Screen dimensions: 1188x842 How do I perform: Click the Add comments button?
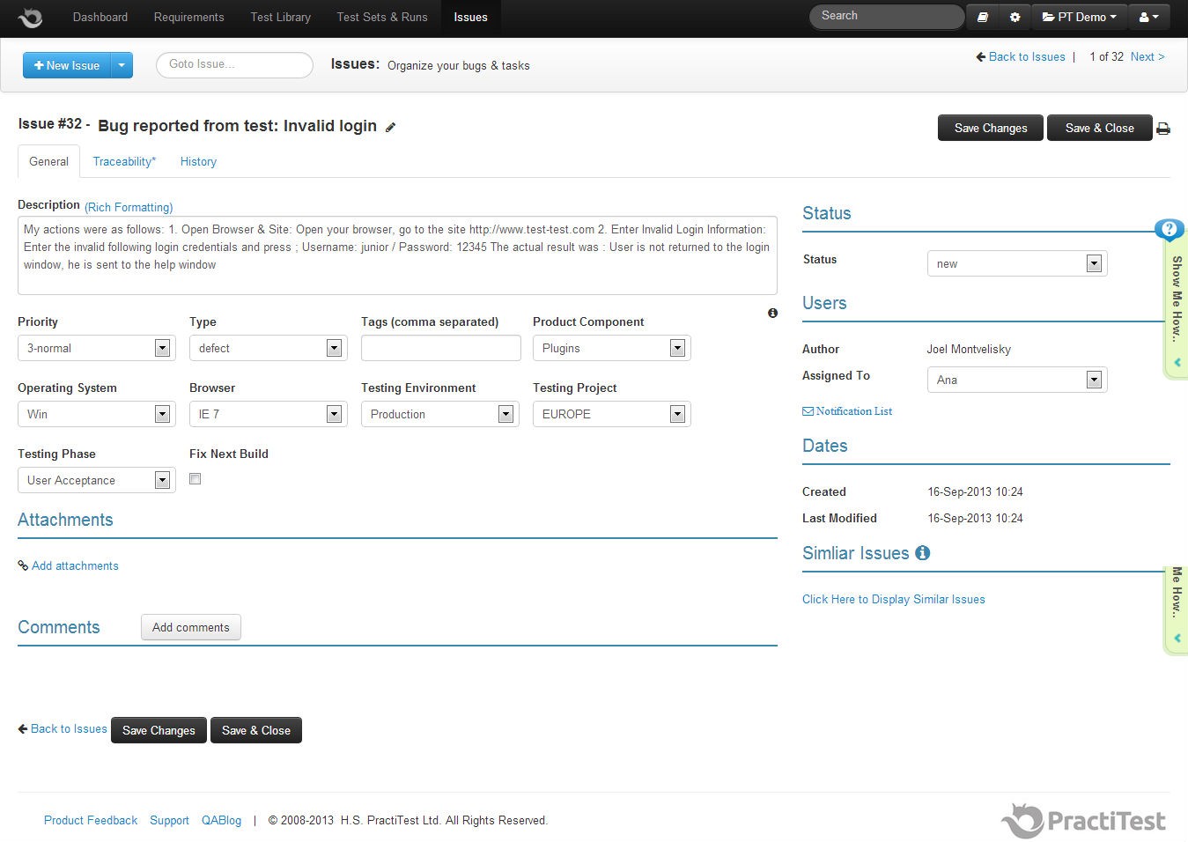(190, 627)
